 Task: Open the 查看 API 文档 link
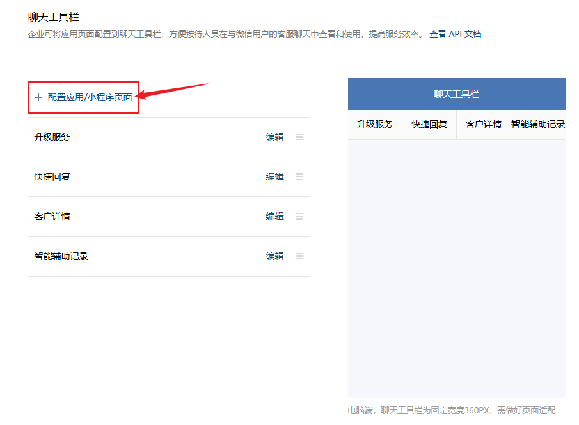[455, 34]
